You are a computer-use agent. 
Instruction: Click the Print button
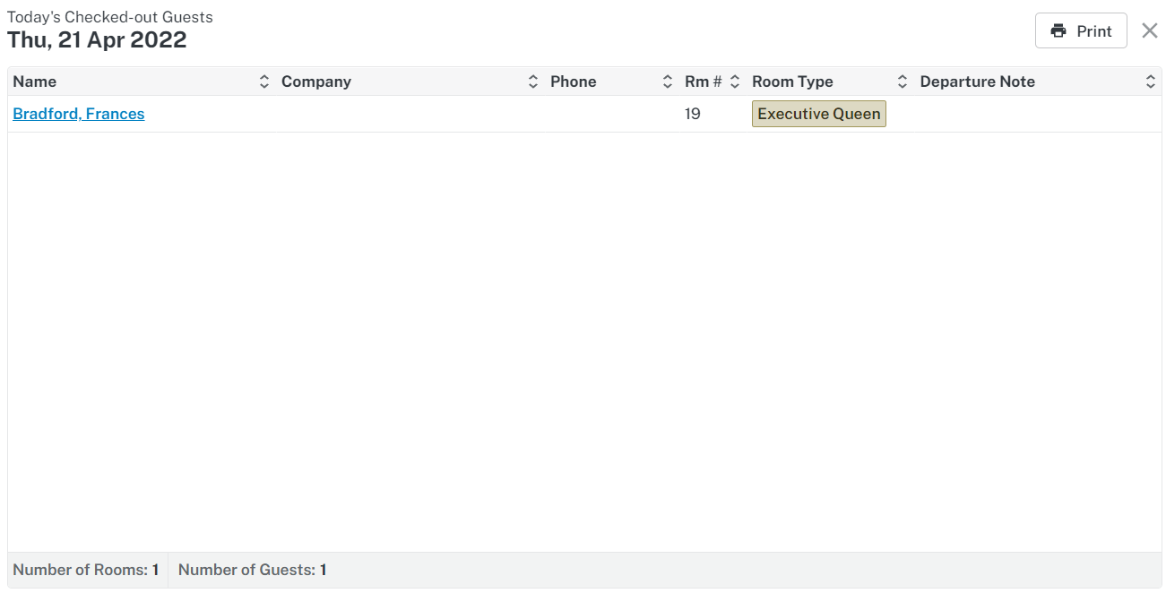(x=1081, y=30)
